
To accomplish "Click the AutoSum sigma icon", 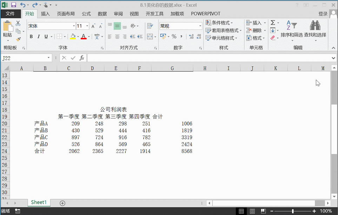I will point(273,23).
